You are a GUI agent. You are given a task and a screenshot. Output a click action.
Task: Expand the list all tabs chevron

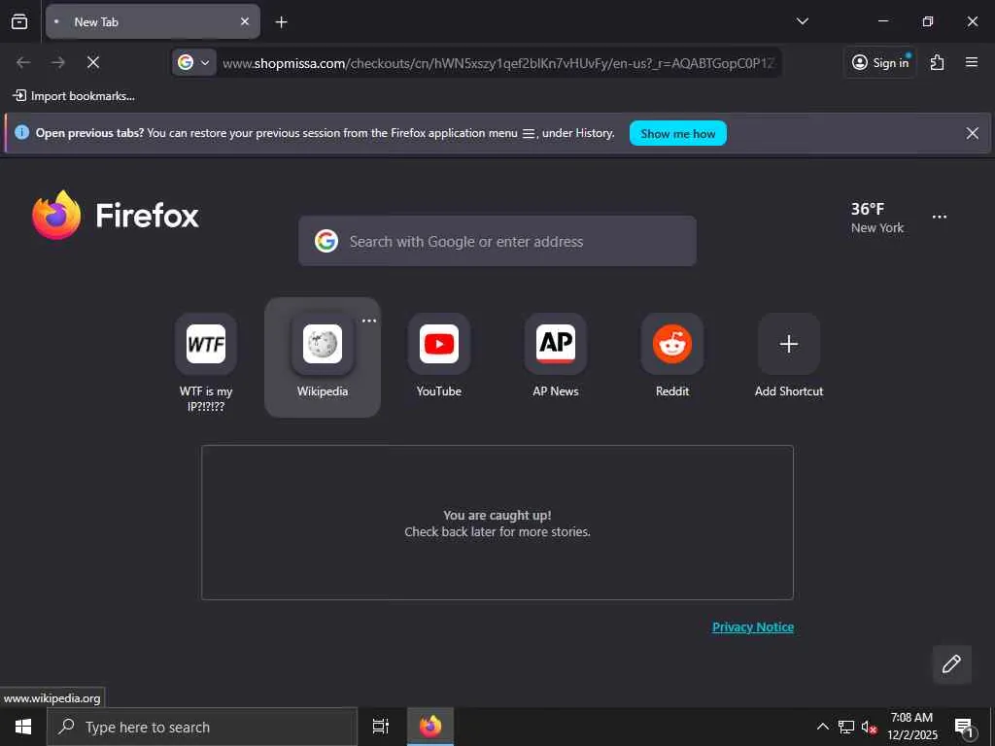[802, 21]
